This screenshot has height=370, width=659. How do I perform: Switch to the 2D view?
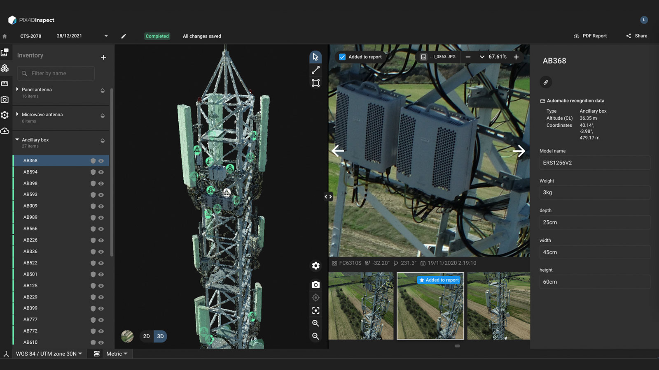146,336
